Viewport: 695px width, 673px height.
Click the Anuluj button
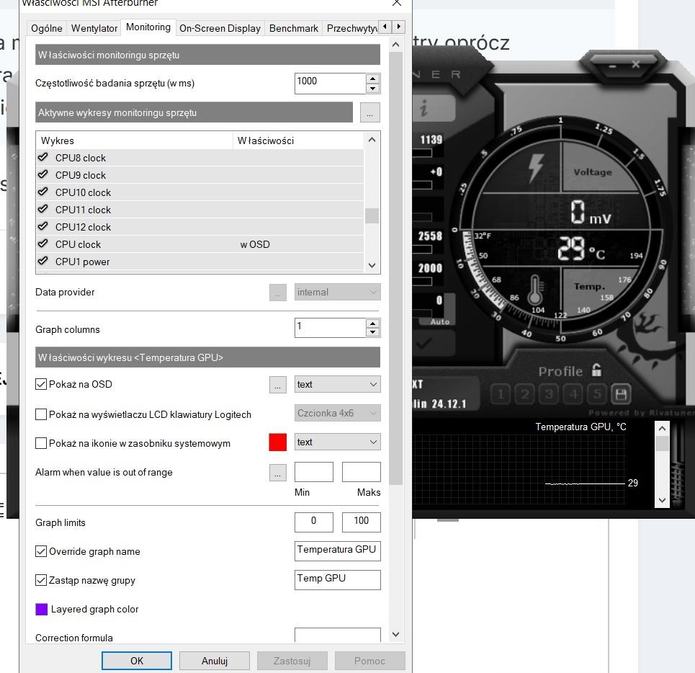pyautogui.click(x=215, y=661)
